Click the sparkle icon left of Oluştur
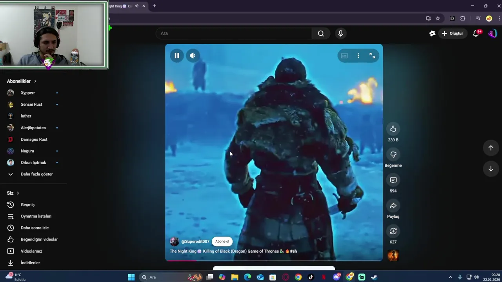The width and height of the screenshot is (502, 282). [432, 33]
